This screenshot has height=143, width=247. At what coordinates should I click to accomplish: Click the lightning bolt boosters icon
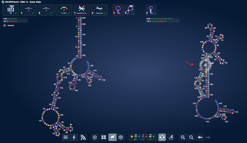tap(74, 137)
